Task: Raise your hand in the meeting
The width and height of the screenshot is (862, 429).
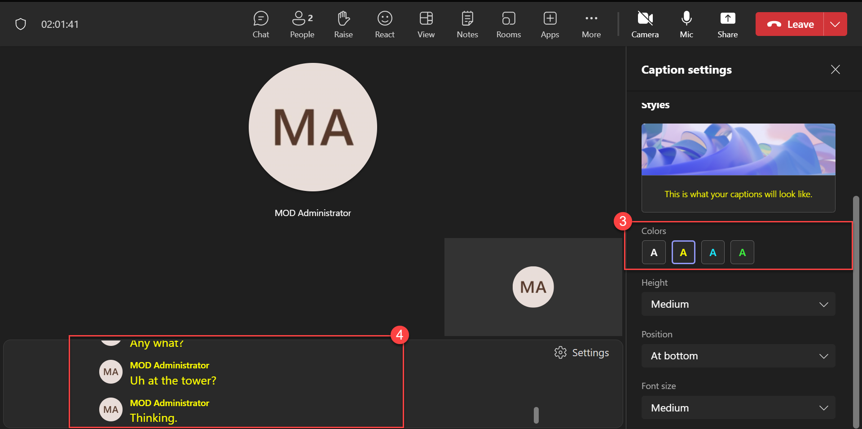Action: (x=343, y=24)
